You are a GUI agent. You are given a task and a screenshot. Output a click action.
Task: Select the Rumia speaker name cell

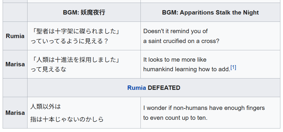click(x=15, y=36)
